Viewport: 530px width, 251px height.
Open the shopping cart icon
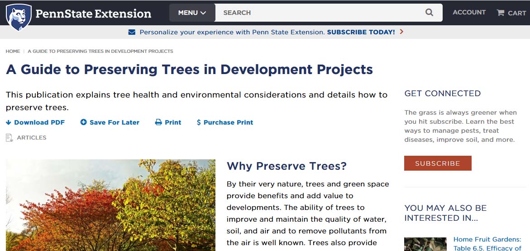point(500,13)
